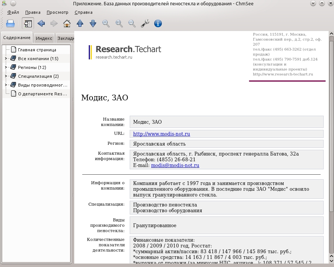Open the Home page icon
The height and width of the screenshot is (267, 334).
coord(67,23)
